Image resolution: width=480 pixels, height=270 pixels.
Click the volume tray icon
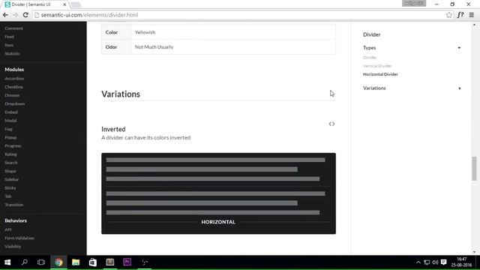435,262
